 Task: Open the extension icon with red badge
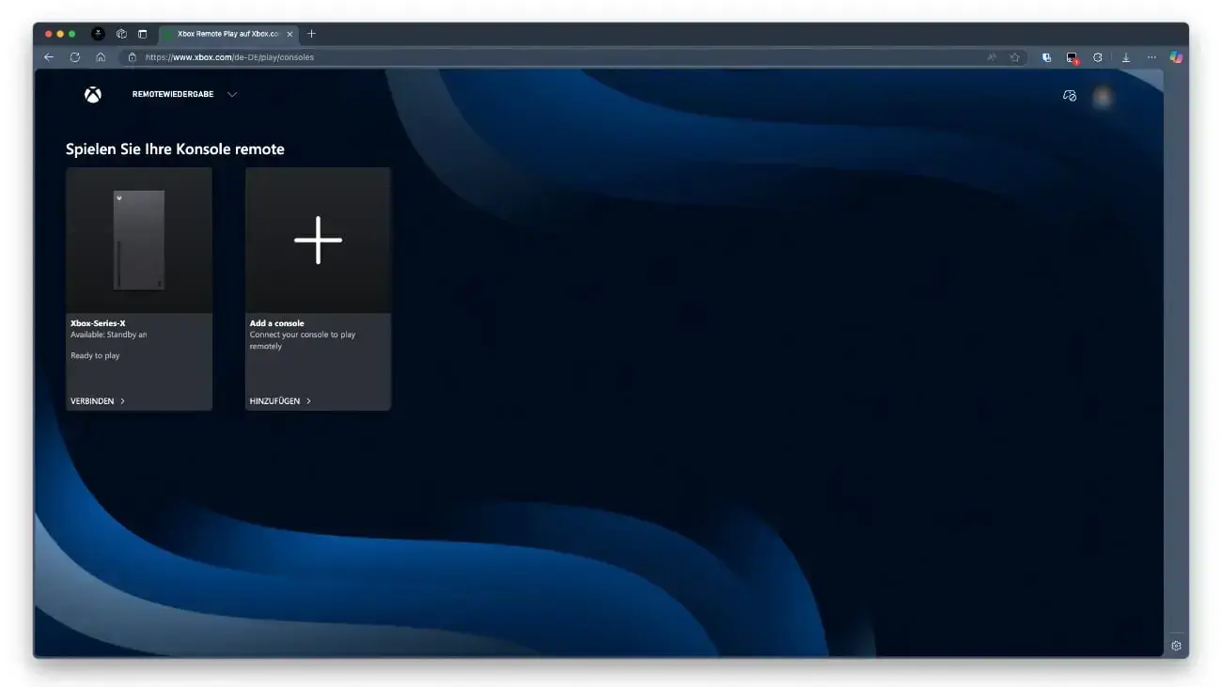click(1072, 58)
